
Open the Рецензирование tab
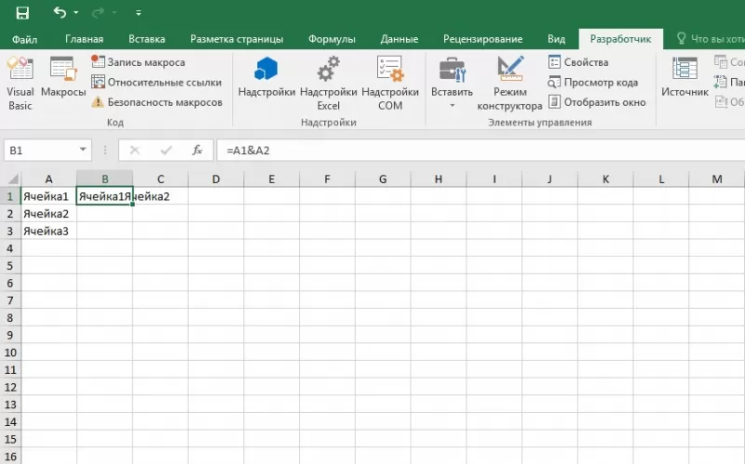tap(482, 39)
